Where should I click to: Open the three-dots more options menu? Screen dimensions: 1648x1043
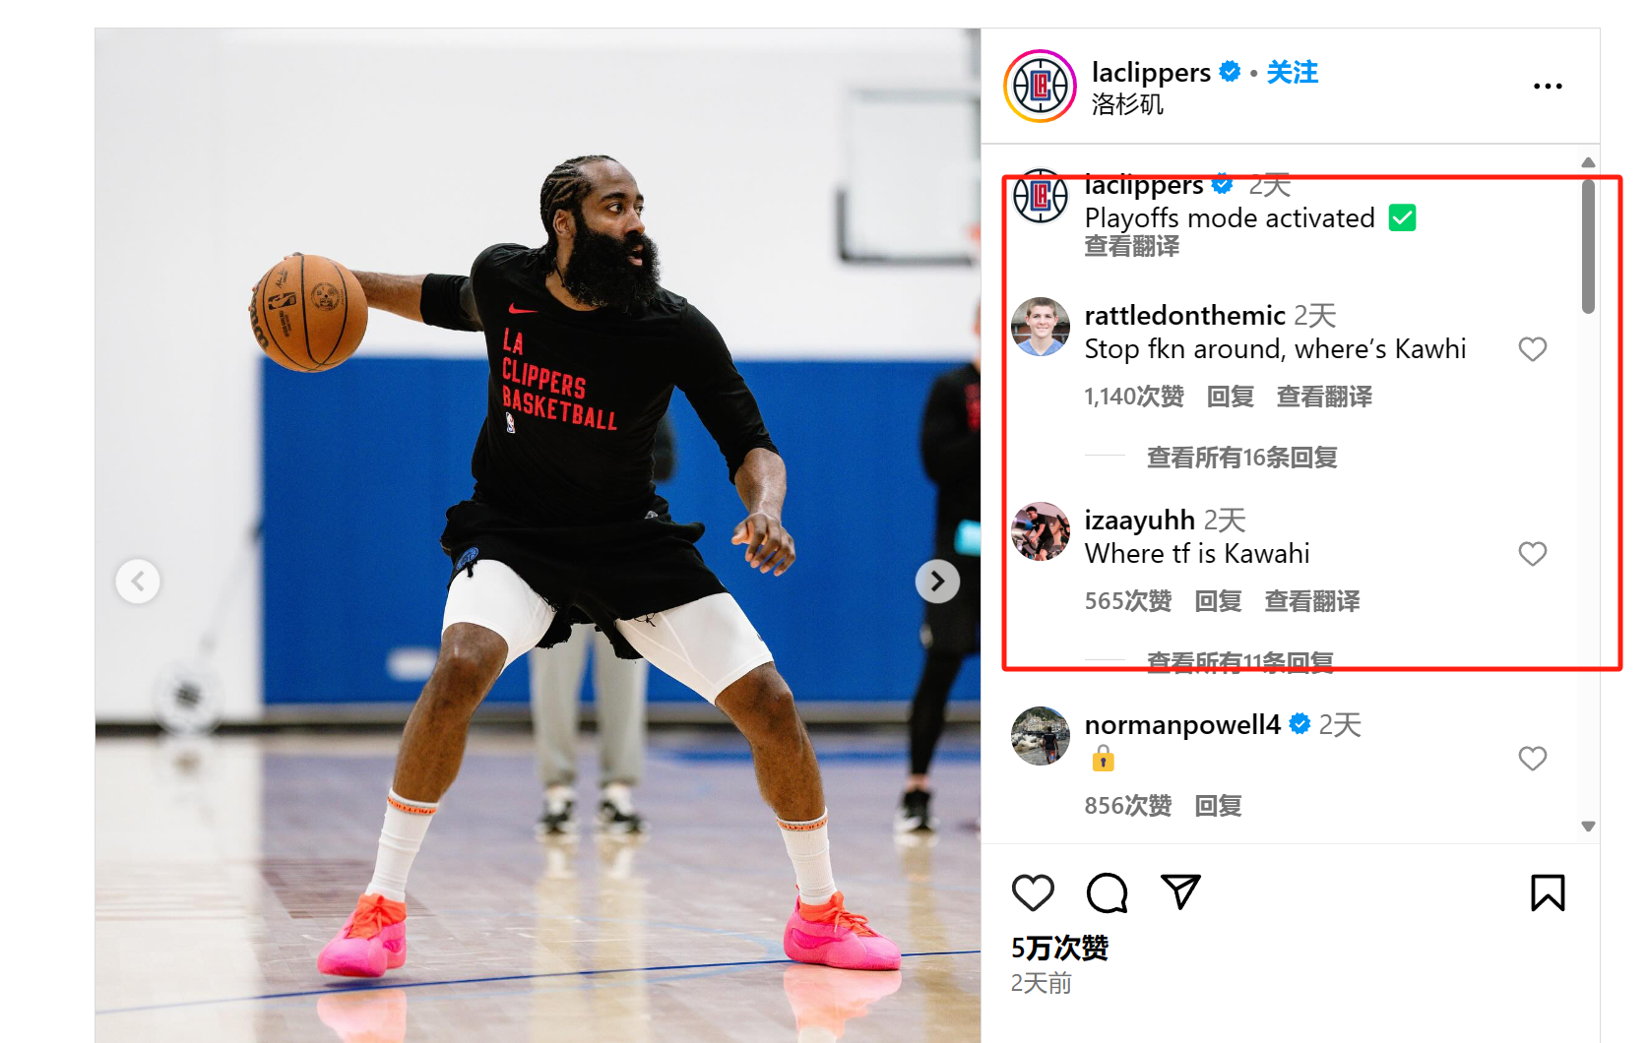tap(1548, 87)
